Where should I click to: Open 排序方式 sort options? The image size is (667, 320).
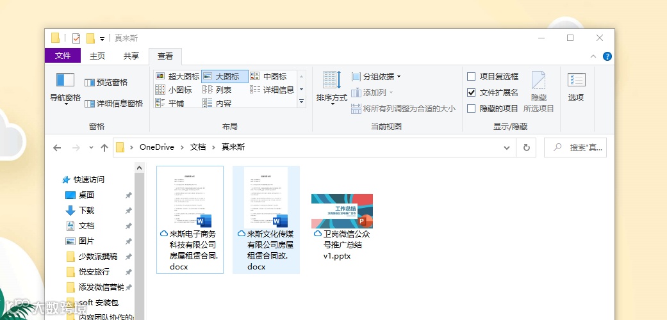(332, 88)
